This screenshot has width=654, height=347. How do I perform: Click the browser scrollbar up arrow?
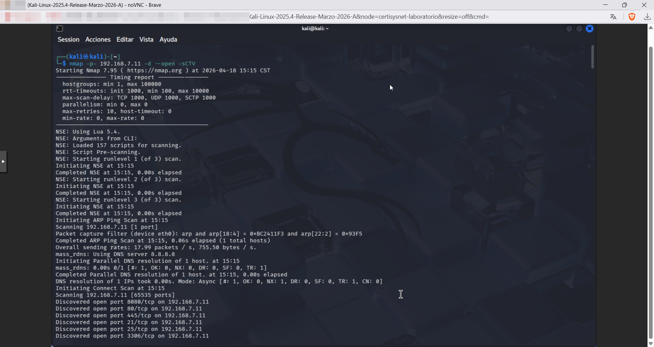pos(651,28)
